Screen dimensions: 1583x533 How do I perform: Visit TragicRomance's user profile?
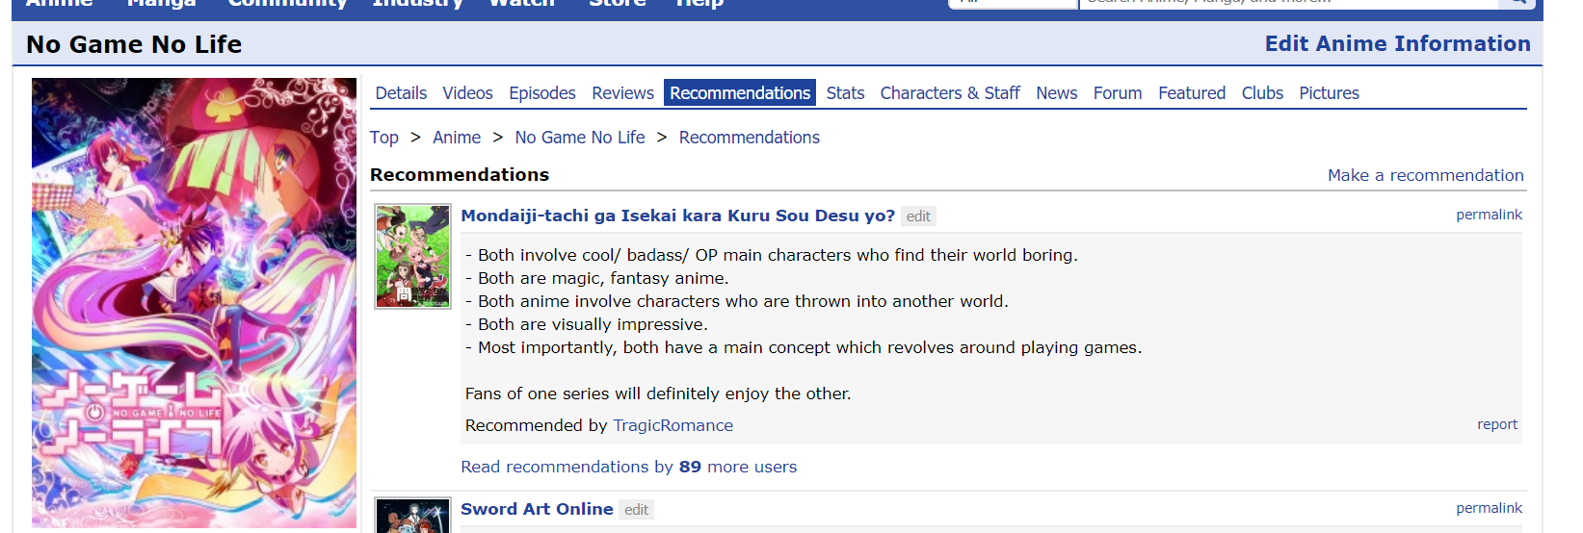[673, 425]
